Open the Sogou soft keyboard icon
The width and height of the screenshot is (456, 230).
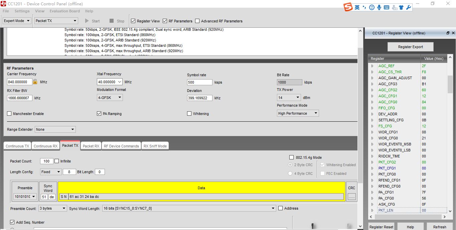click(x=387, y=7)
